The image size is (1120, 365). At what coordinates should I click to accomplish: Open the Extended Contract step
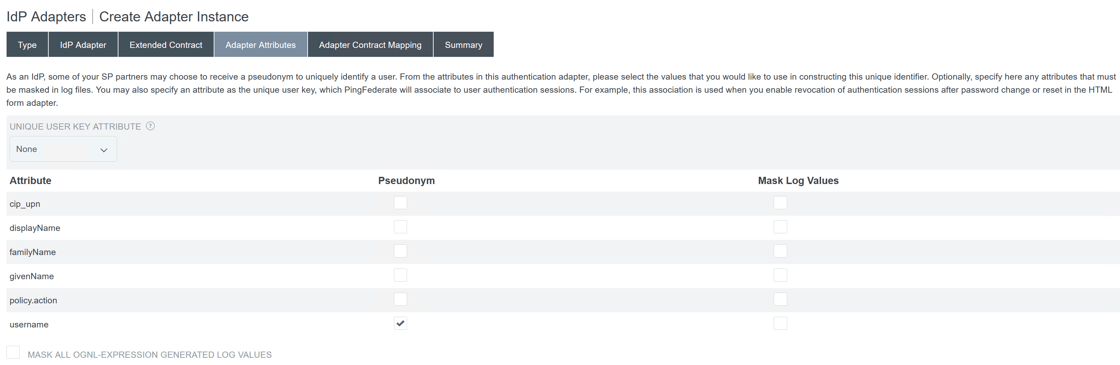pos(166,44)
